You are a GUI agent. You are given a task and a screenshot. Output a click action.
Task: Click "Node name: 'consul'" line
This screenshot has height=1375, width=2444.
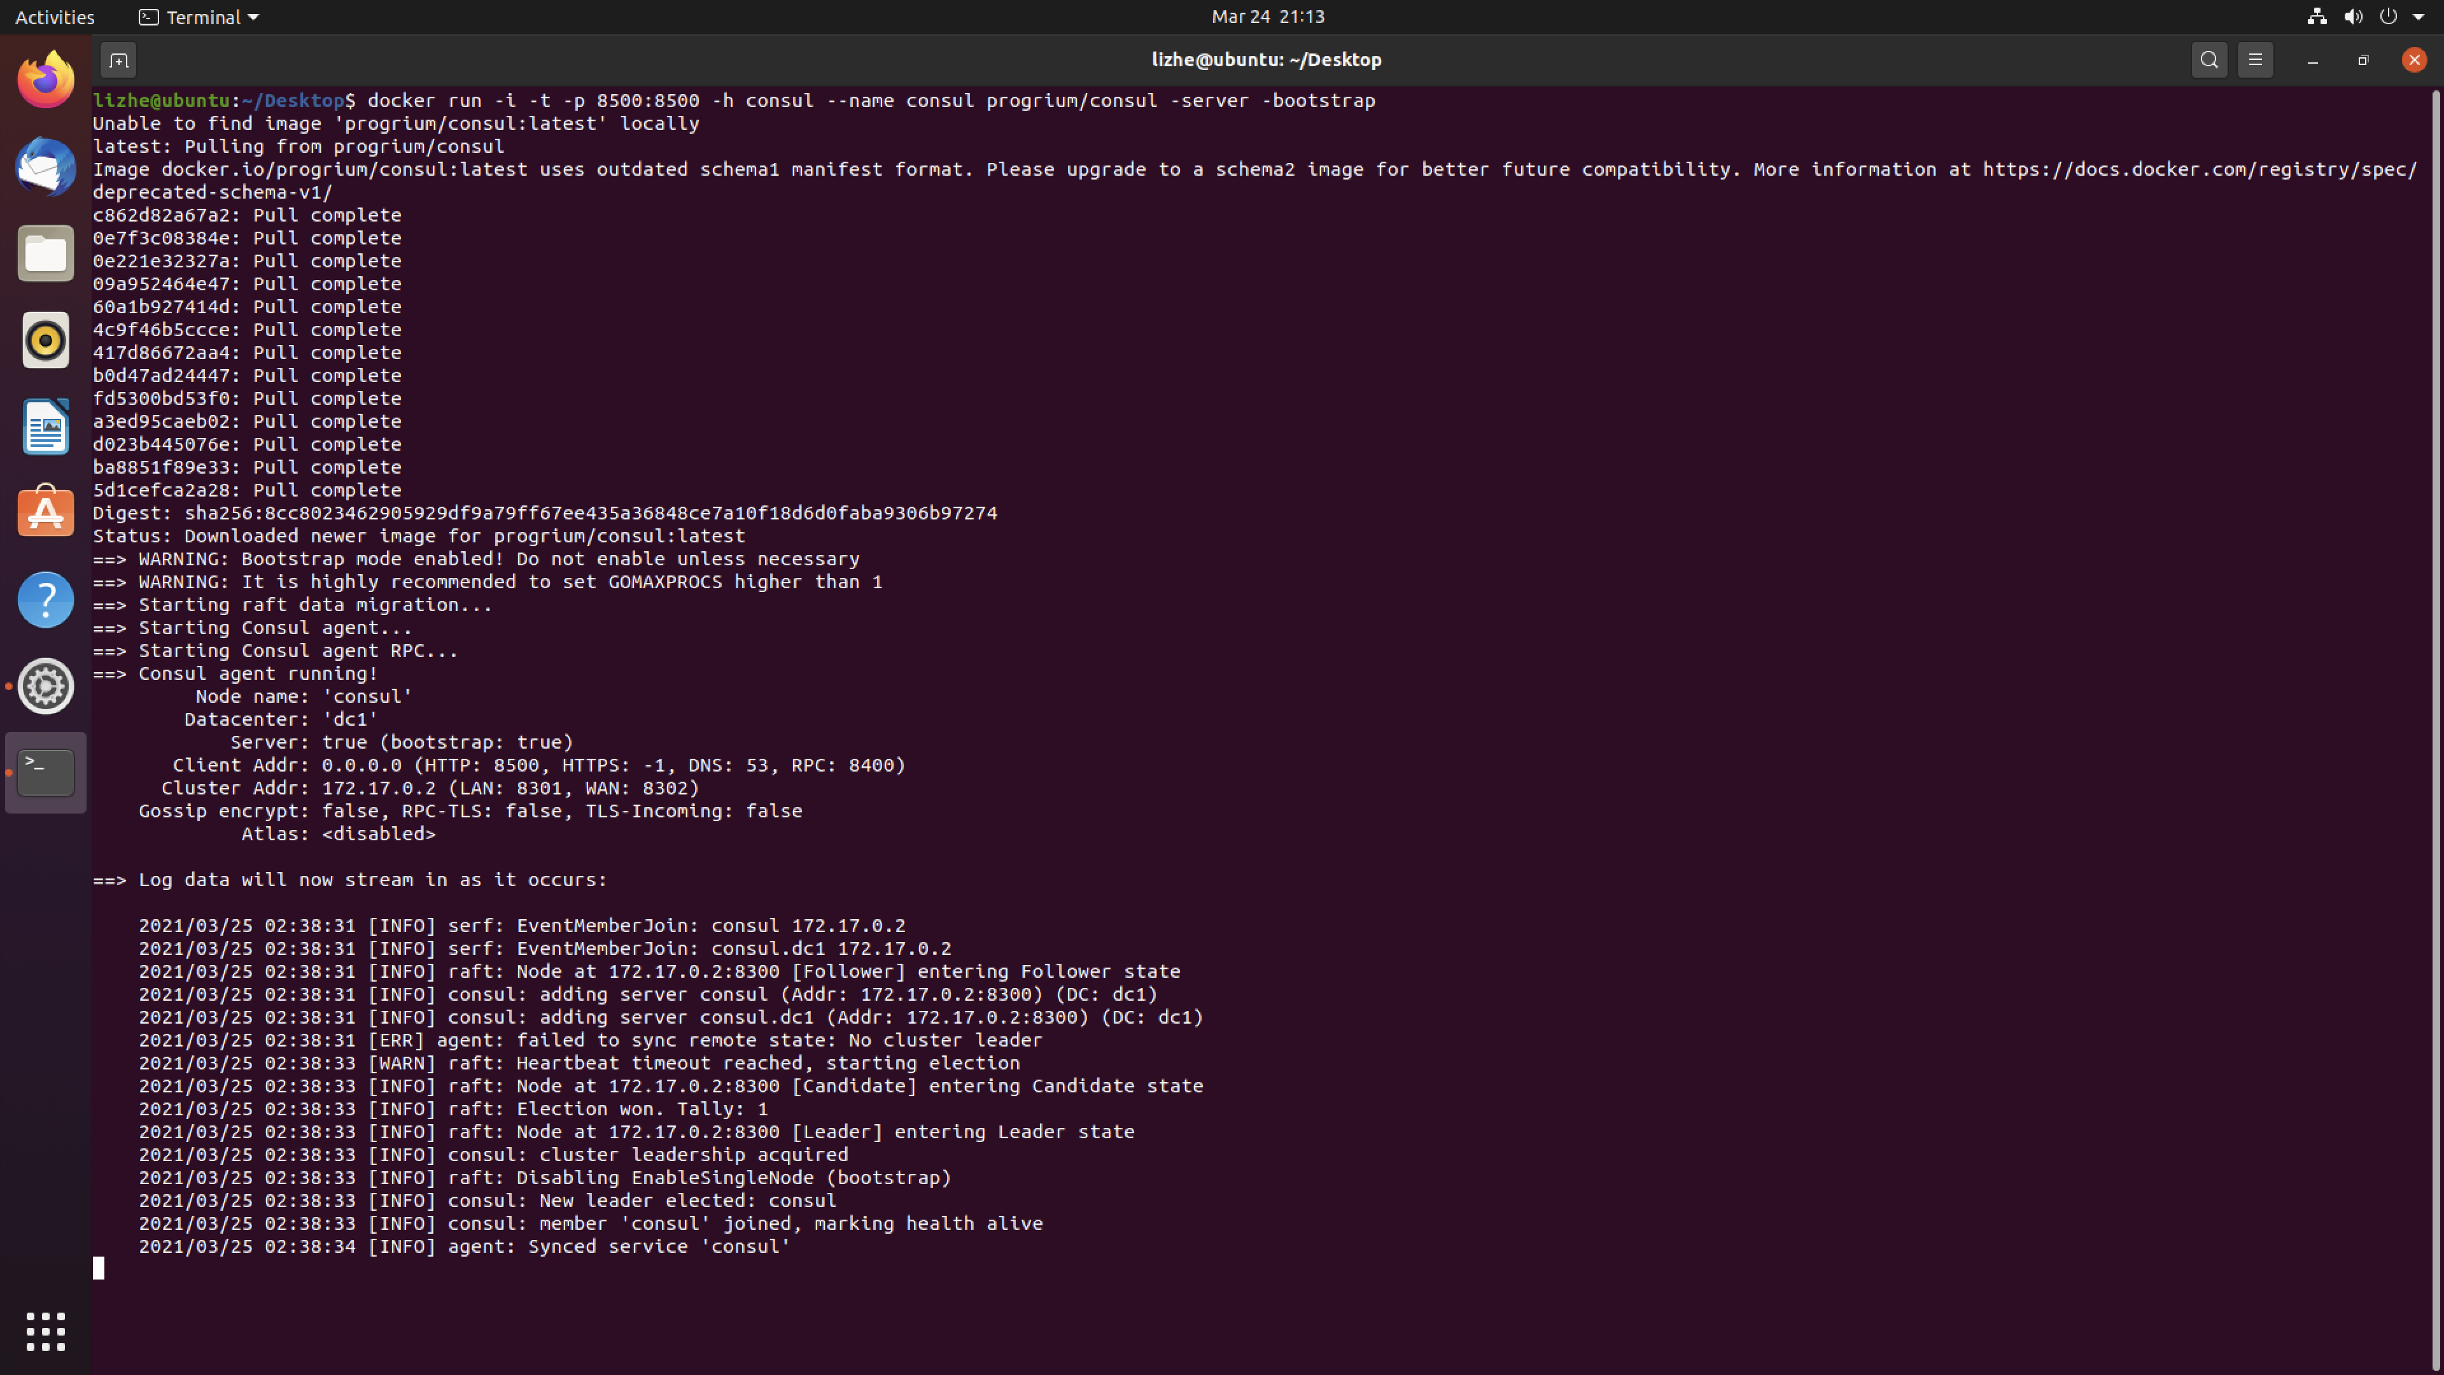tap(304, 696)
